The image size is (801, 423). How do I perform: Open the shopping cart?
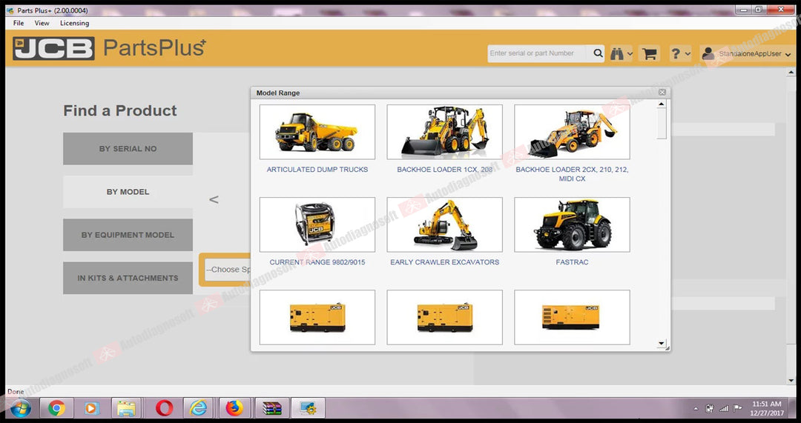click(x=649, y=53)
